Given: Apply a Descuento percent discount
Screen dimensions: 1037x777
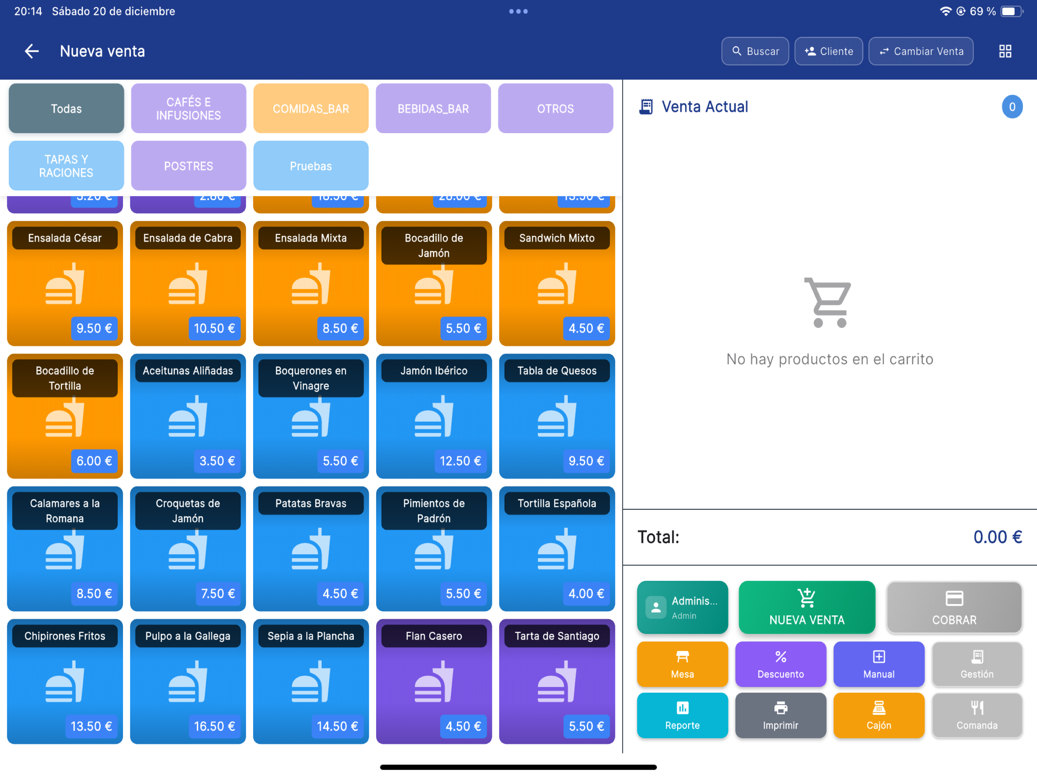Looking at the screenshot, I should coord(780,664).
